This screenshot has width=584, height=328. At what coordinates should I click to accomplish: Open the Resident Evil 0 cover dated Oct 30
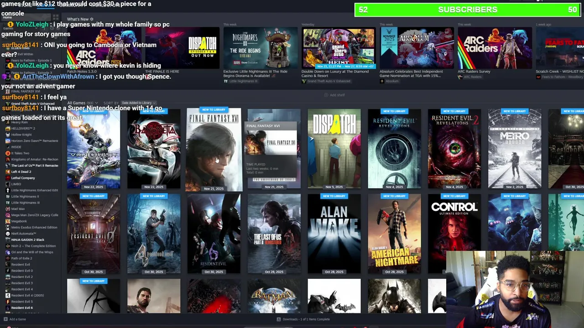[x=94, y=234]
